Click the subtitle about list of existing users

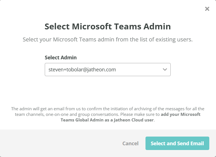point(108,39)
